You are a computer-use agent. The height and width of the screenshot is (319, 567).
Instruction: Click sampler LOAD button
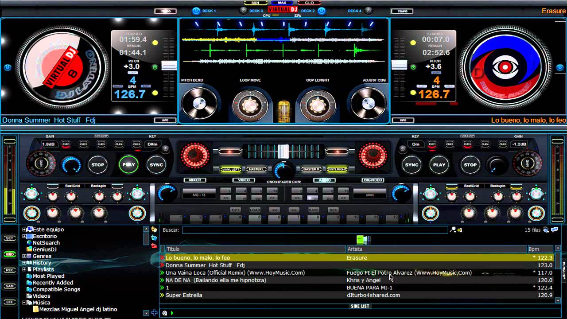click(x=255, y=210)
